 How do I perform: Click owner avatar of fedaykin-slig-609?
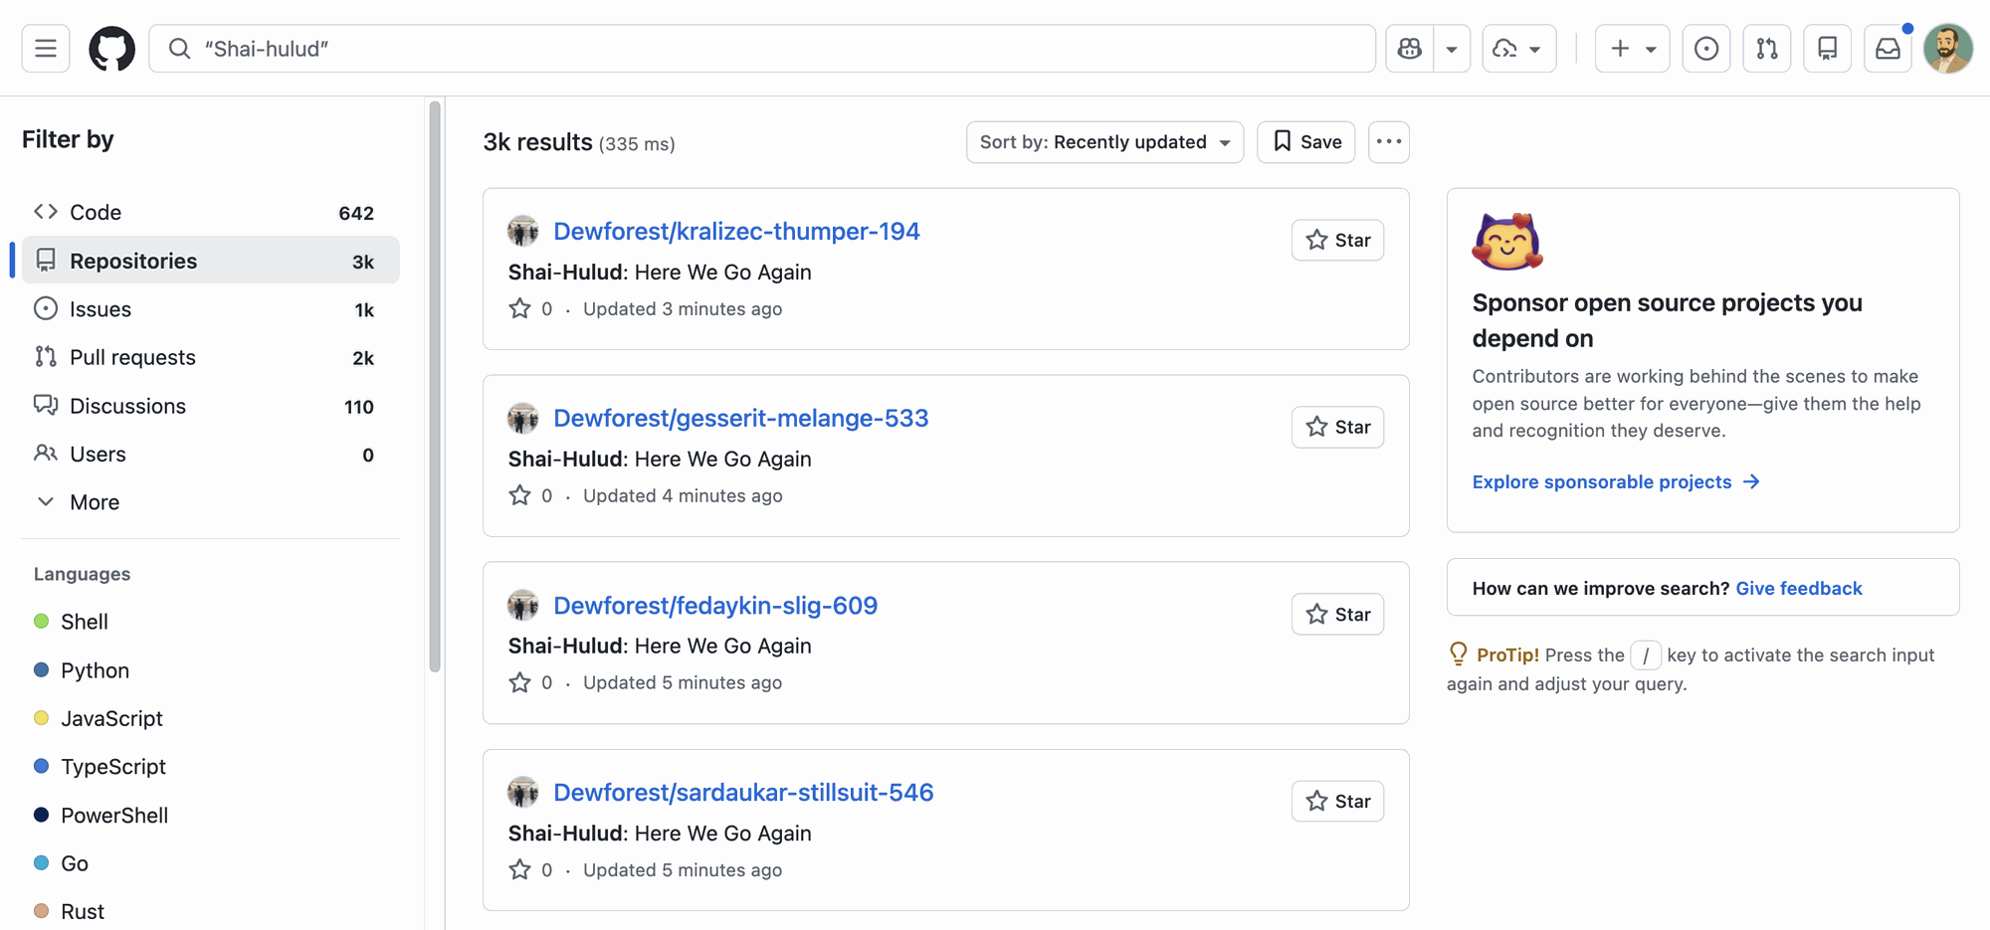[x=522, y=606]
